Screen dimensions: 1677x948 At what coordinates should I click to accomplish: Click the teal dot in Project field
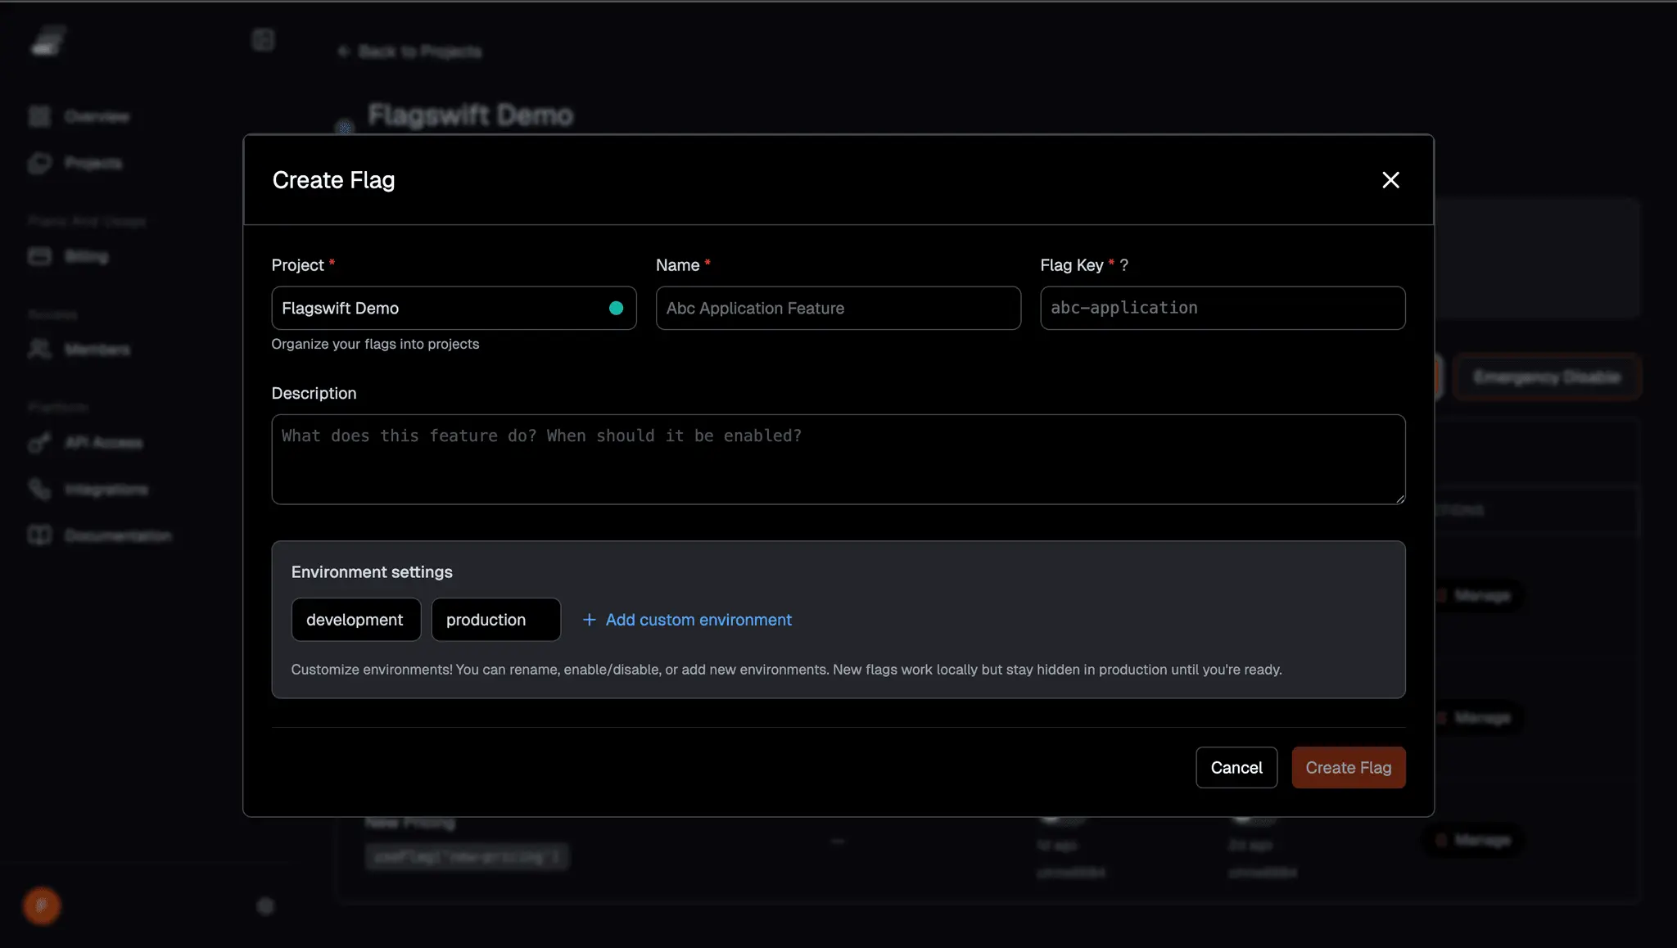(617, 308)
